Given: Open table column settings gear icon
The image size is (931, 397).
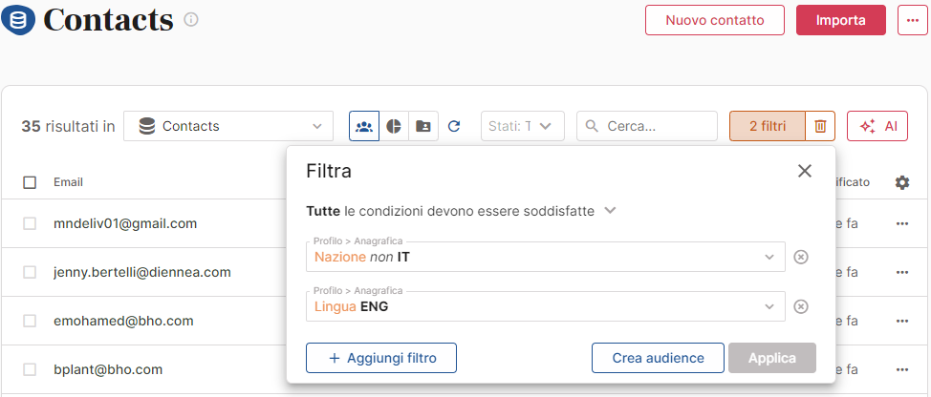Looking at the screenshot, I should (x=902, y=182).
